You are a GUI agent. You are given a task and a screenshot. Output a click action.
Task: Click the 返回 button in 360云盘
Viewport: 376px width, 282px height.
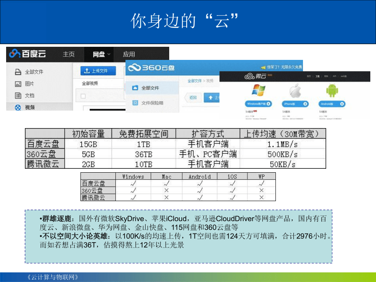[192, 97]
